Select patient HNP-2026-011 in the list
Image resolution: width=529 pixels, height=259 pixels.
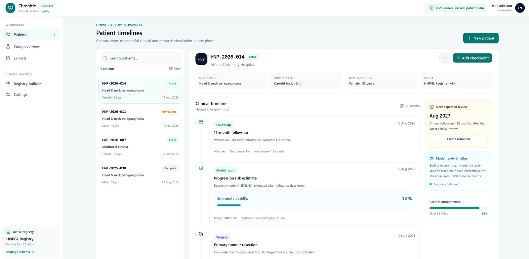141,118
